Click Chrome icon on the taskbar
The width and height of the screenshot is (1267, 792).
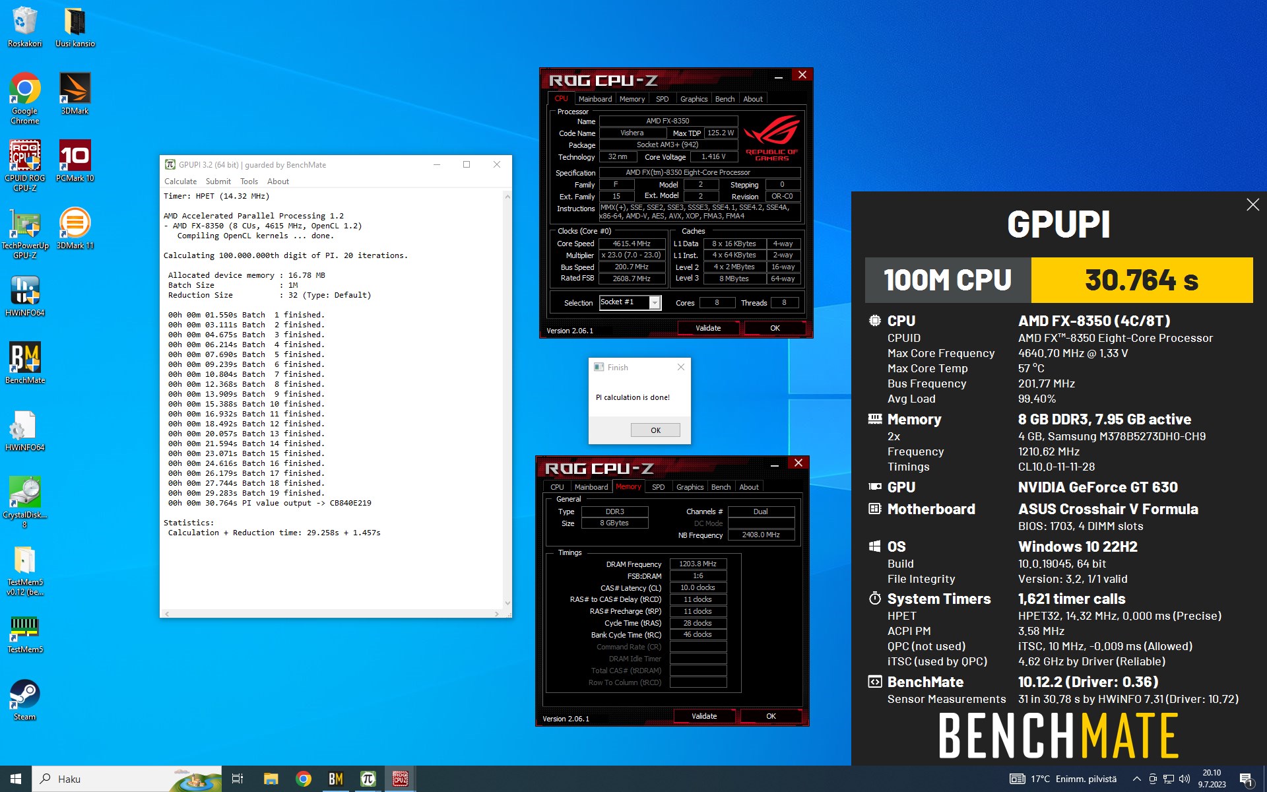[x=304, y=779]
